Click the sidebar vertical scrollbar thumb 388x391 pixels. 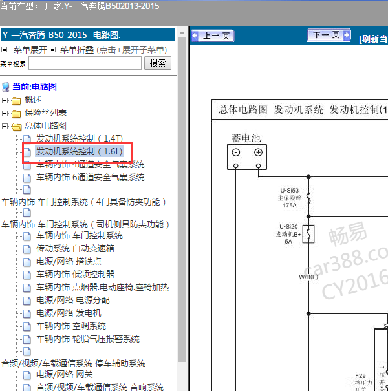point(182,200)
